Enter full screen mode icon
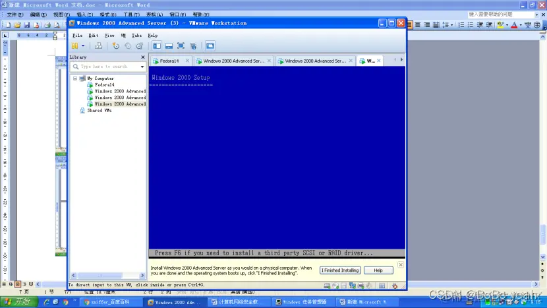Viewport: 547px width, 308px height. point(181,46)
